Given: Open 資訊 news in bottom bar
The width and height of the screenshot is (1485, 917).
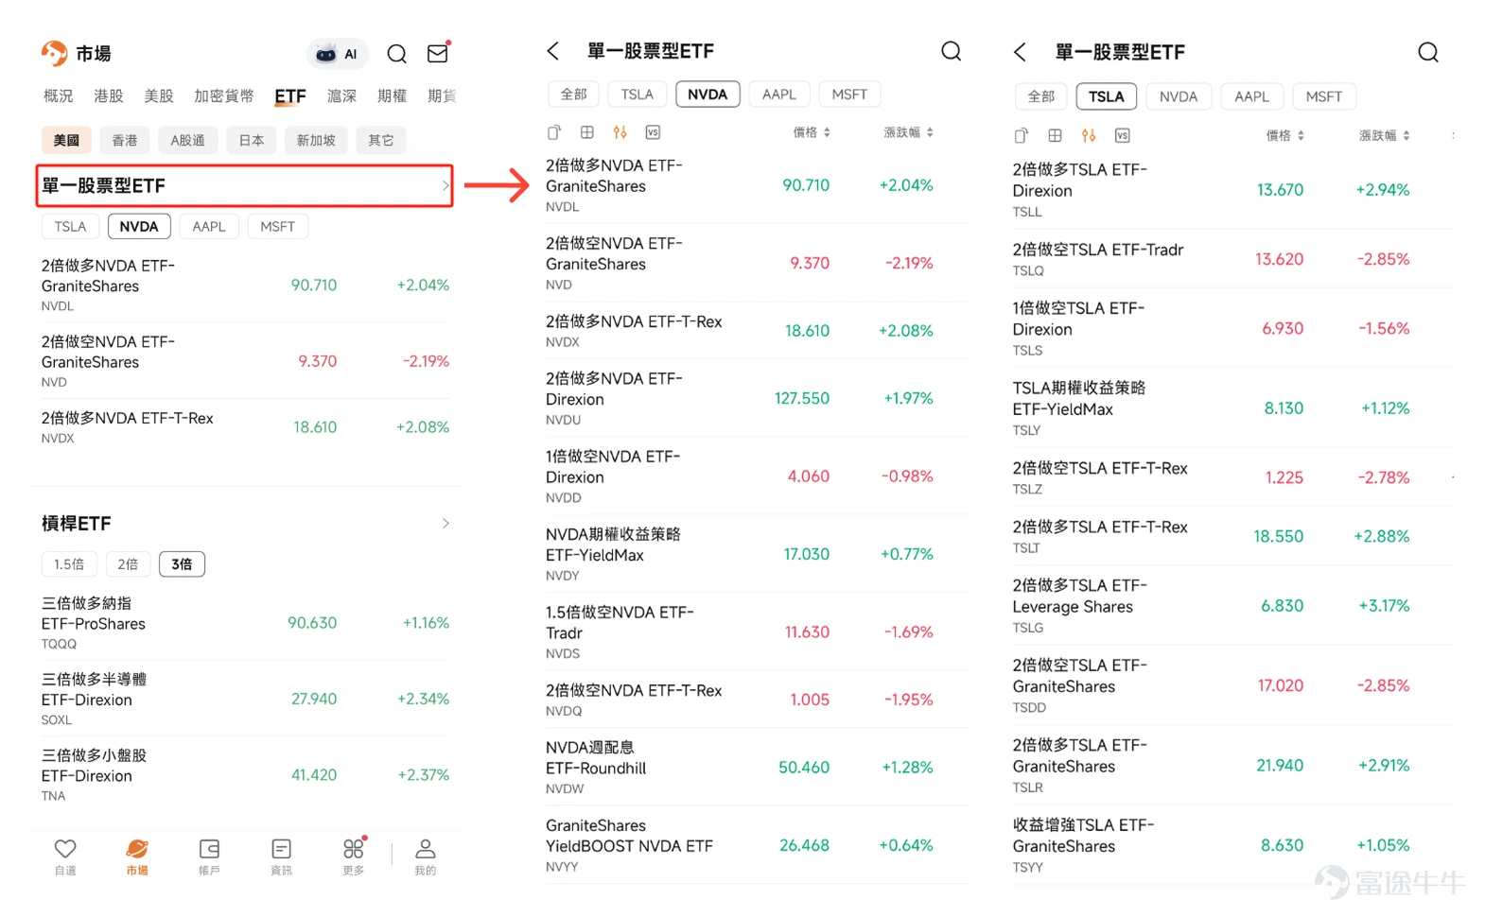Looking at the screenshot, I should point(281,856).
